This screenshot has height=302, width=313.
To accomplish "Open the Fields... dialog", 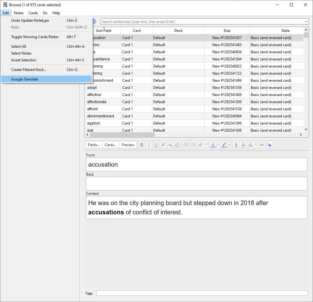I will pyautogui.click(x=93, y=145).
